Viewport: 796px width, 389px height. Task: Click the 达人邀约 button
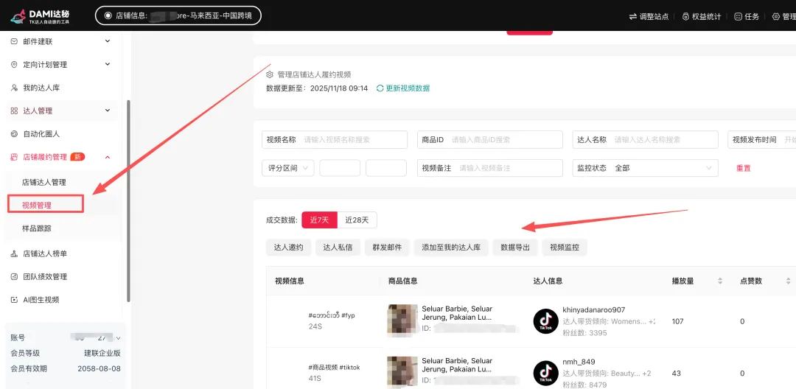(288, 248)
